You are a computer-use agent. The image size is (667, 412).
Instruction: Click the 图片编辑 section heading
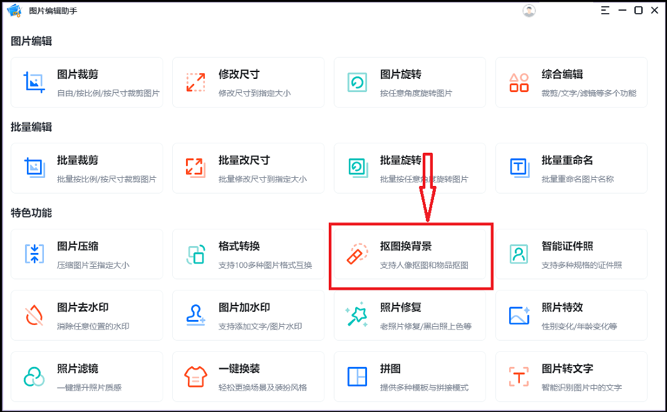click(31, 41)
